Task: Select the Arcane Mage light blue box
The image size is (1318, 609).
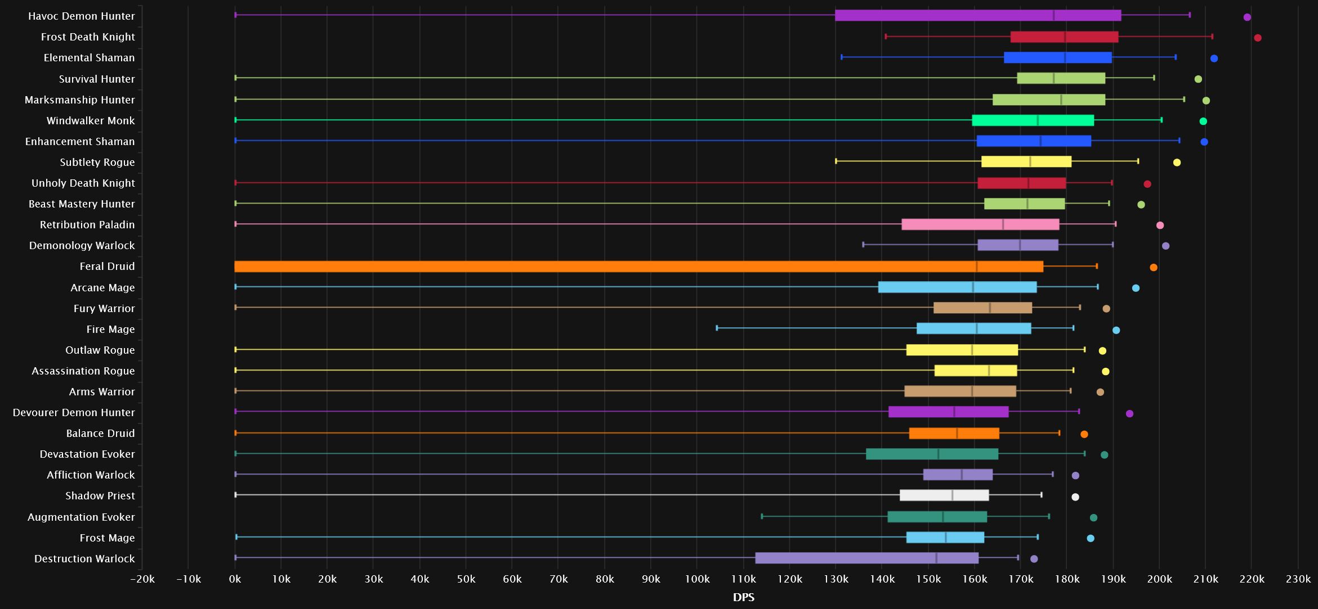Action: [958, 287]
